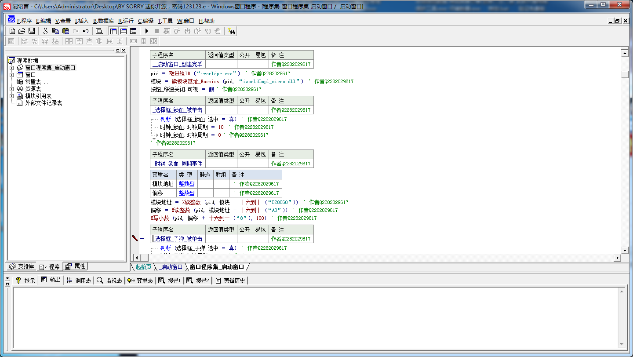Toggle the second work-panel layout icon
This screenshot has height=357, width=633.
124,31
